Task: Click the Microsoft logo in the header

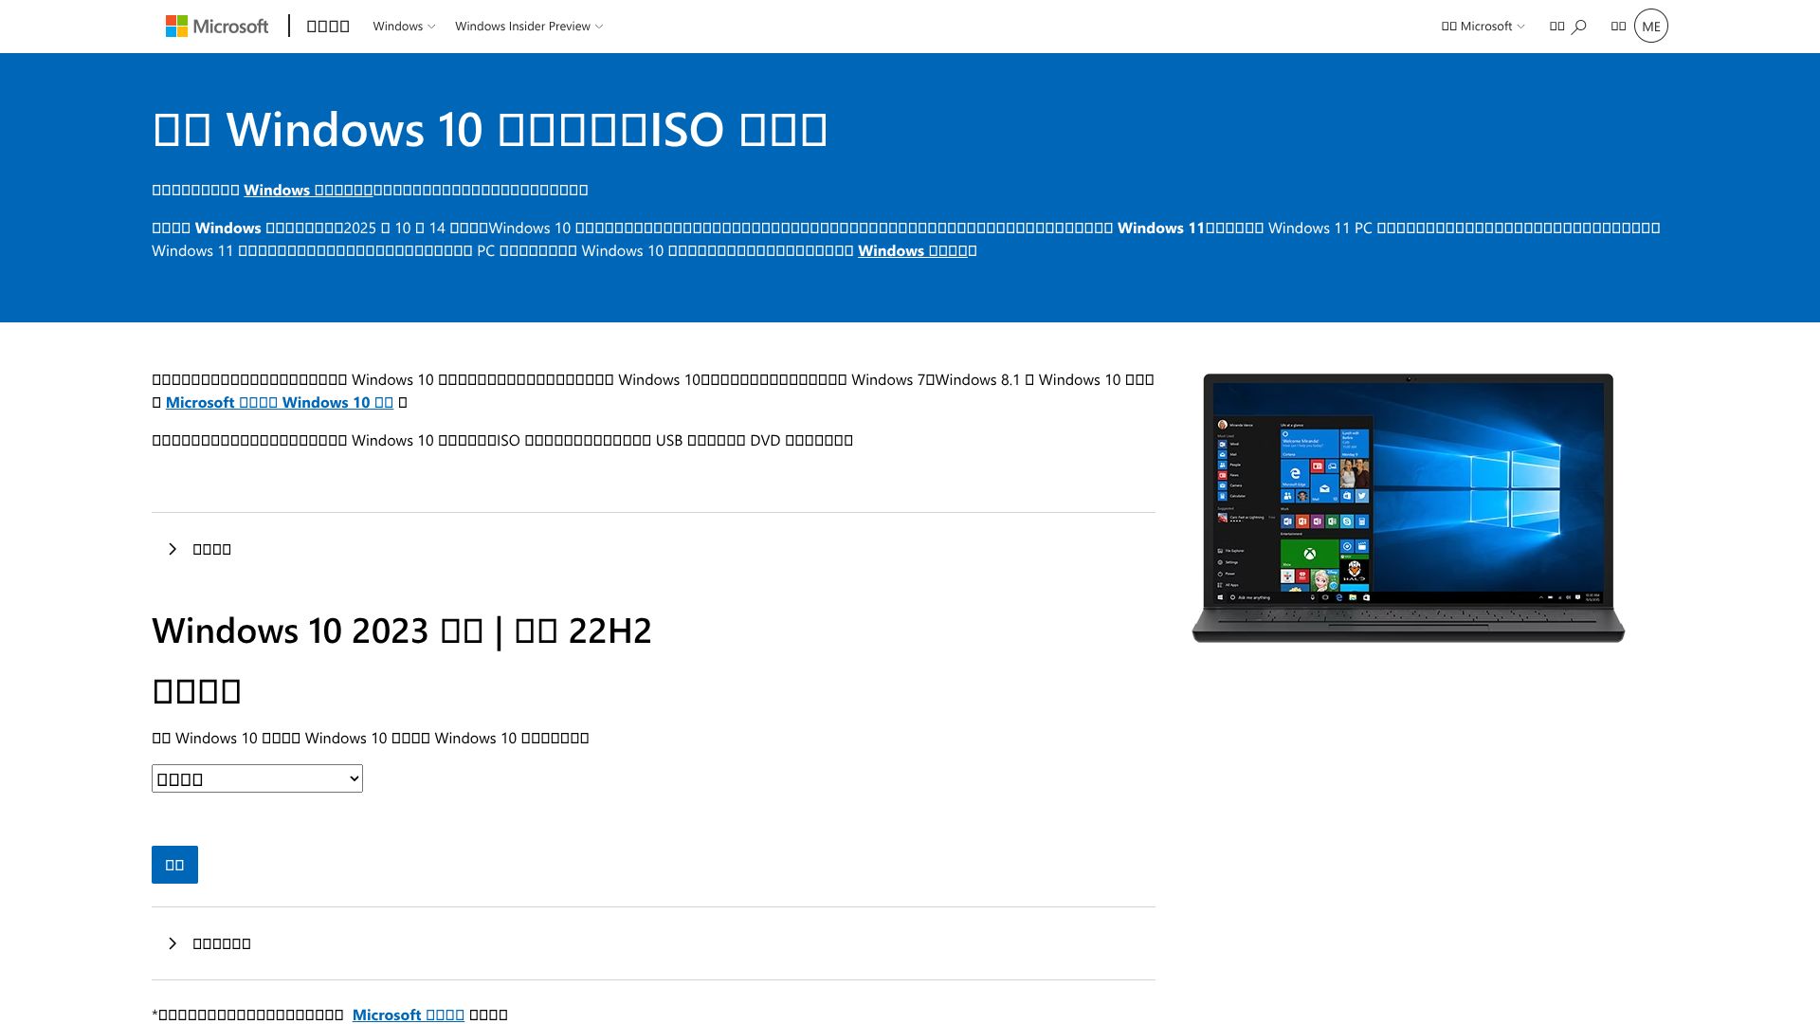Action: point(217,27)
